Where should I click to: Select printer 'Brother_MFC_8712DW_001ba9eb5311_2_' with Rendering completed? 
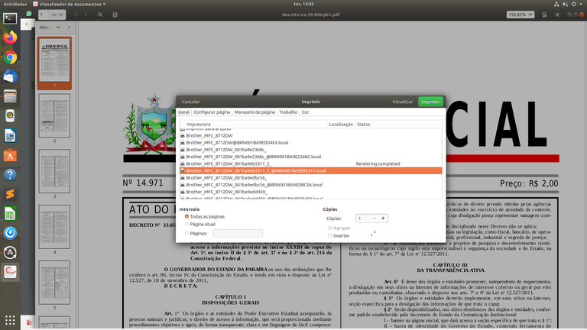click(x=311, y=163)
